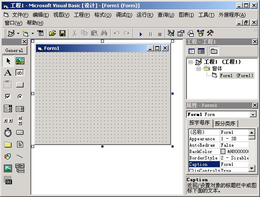The image size is (260, 197).
Task: Click the Start run arrow button
Action: click(x=141, y=34)
